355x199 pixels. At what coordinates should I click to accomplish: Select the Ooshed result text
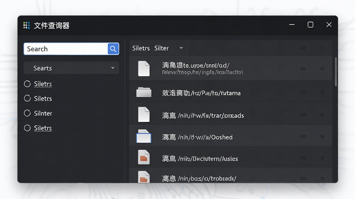click(x=197, y=137)
